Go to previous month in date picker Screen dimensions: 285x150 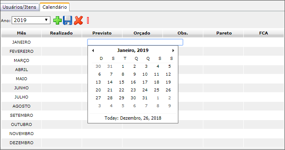93,51
